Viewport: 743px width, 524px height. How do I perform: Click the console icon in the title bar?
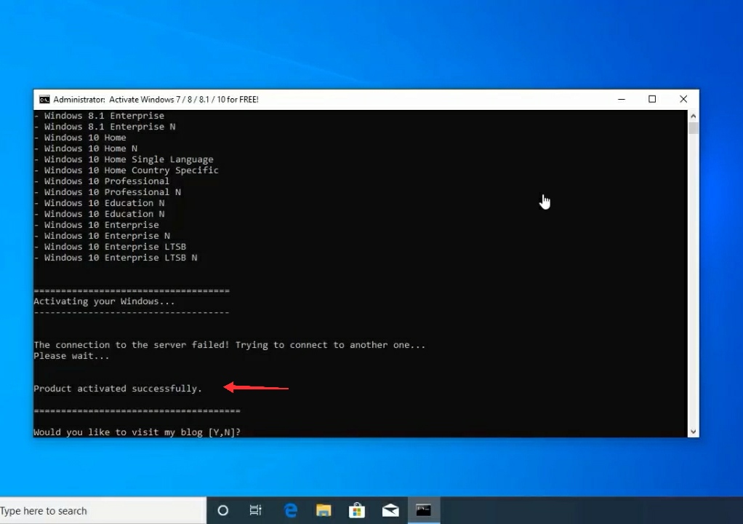[x=44, y=100]
